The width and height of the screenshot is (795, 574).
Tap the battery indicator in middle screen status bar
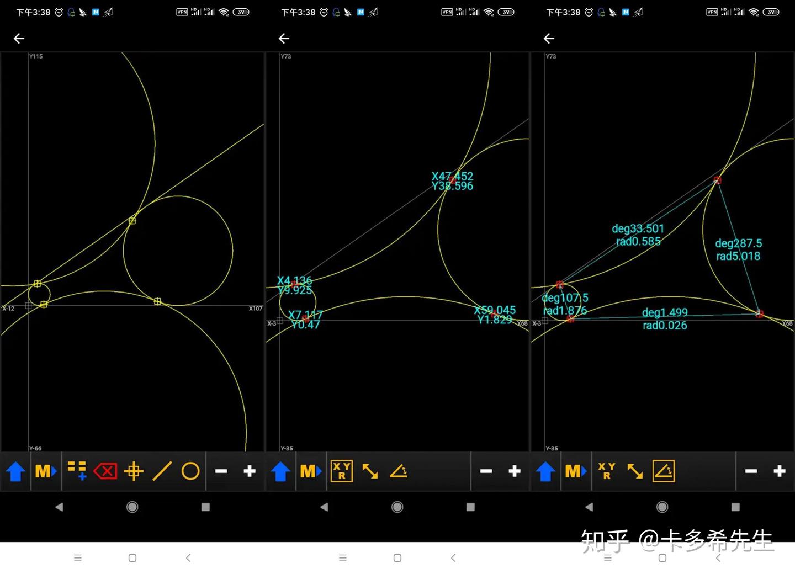pyautogui.click(x=506, y=12)
